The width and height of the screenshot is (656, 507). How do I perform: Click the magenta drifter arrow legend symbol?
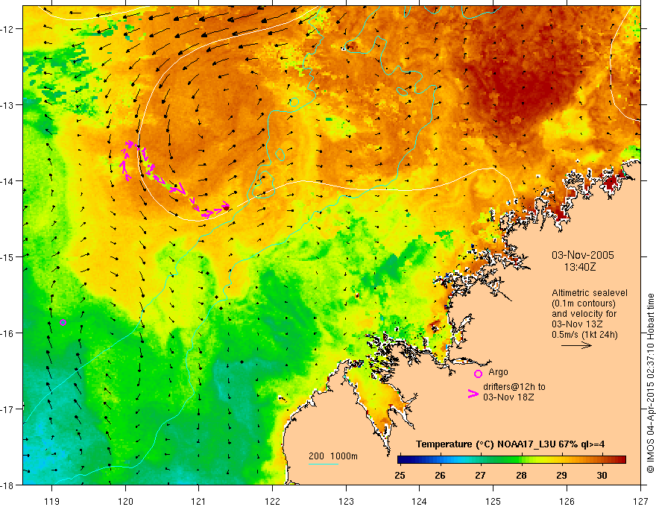tap(473, 394)
